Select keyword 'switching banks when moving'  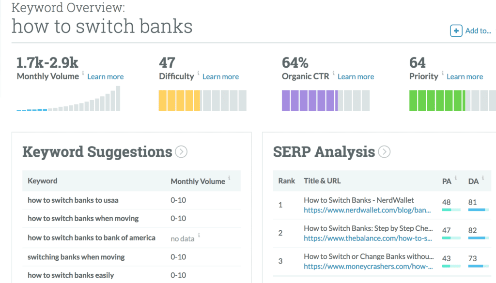coord(76,257)
